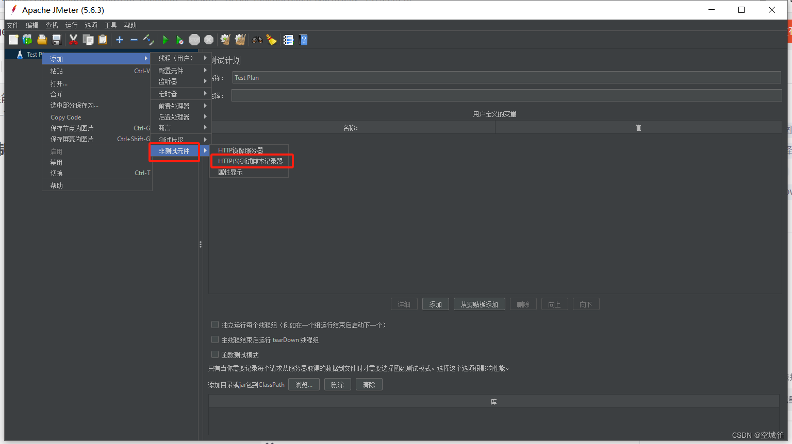Open the 文件 menu
This screenshot has width=792, height=444.
(x=12, y=25)
